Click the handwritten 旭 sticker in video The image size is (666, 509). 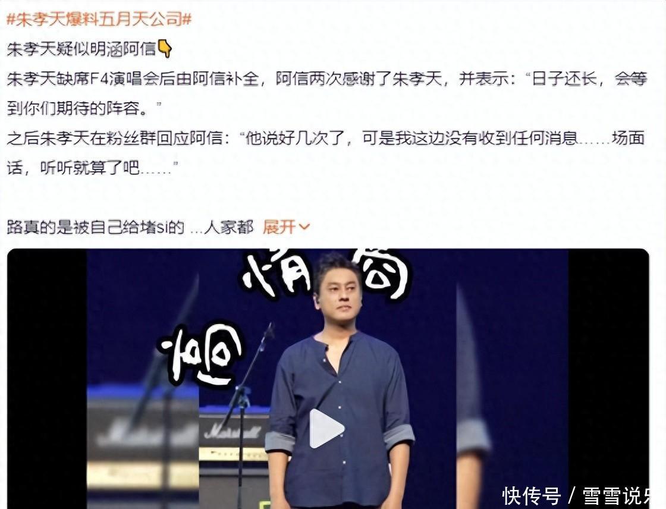[200, 353]
